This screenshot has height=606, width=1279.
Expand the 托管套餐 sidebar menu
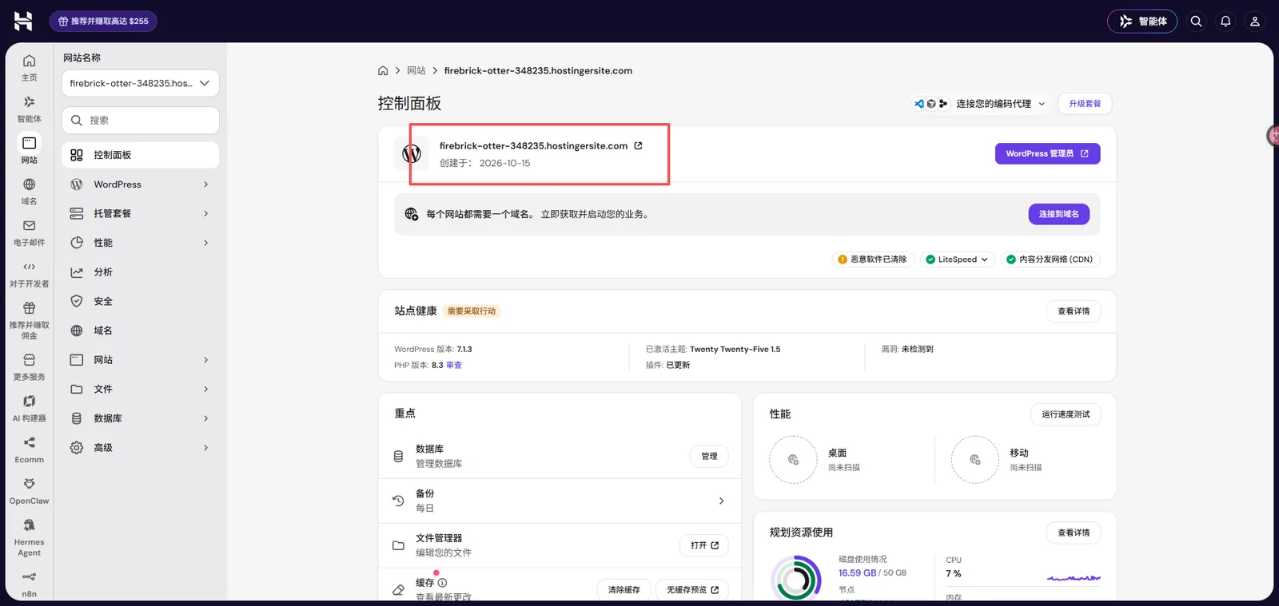[x=140, y=213]
